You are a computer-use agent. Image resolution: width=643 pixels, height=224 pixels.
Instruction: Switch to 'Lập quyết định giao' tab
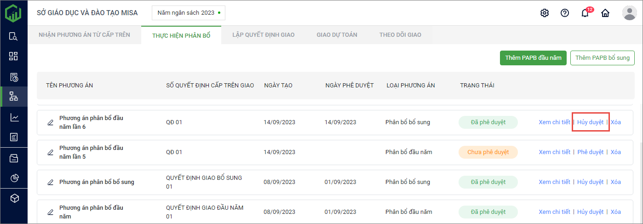263,34
